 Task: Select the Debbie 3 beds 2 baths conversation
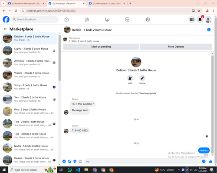[x=29, y=38]
